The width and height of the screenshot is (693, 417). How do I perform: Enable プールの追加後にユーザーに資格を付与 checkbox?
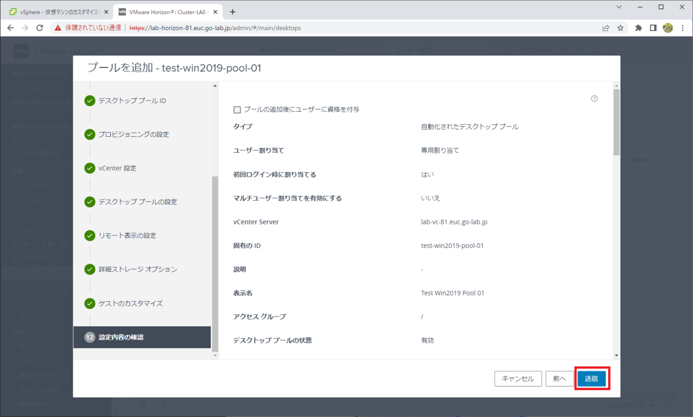point(237,110)
